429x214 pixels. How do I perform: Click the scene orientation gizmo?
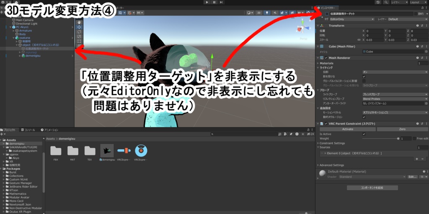click(303, 28)
